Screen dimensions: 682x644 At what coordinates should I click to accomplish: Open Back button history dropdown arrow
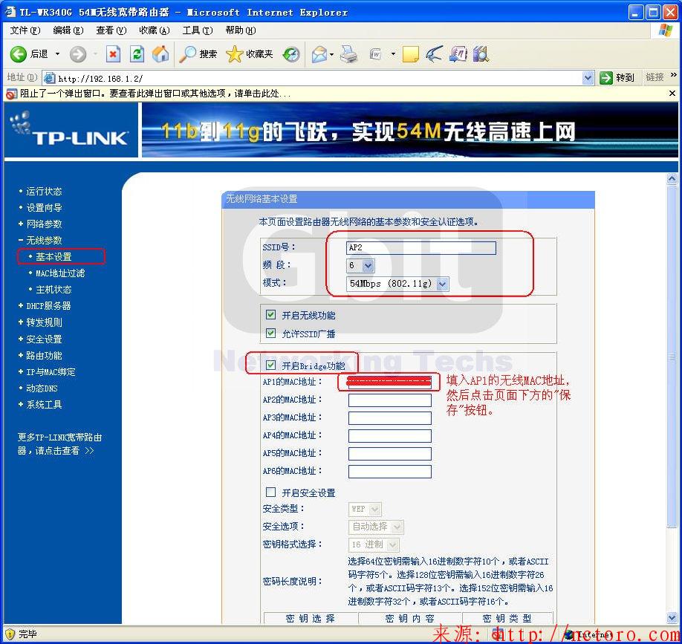(57, 54)
